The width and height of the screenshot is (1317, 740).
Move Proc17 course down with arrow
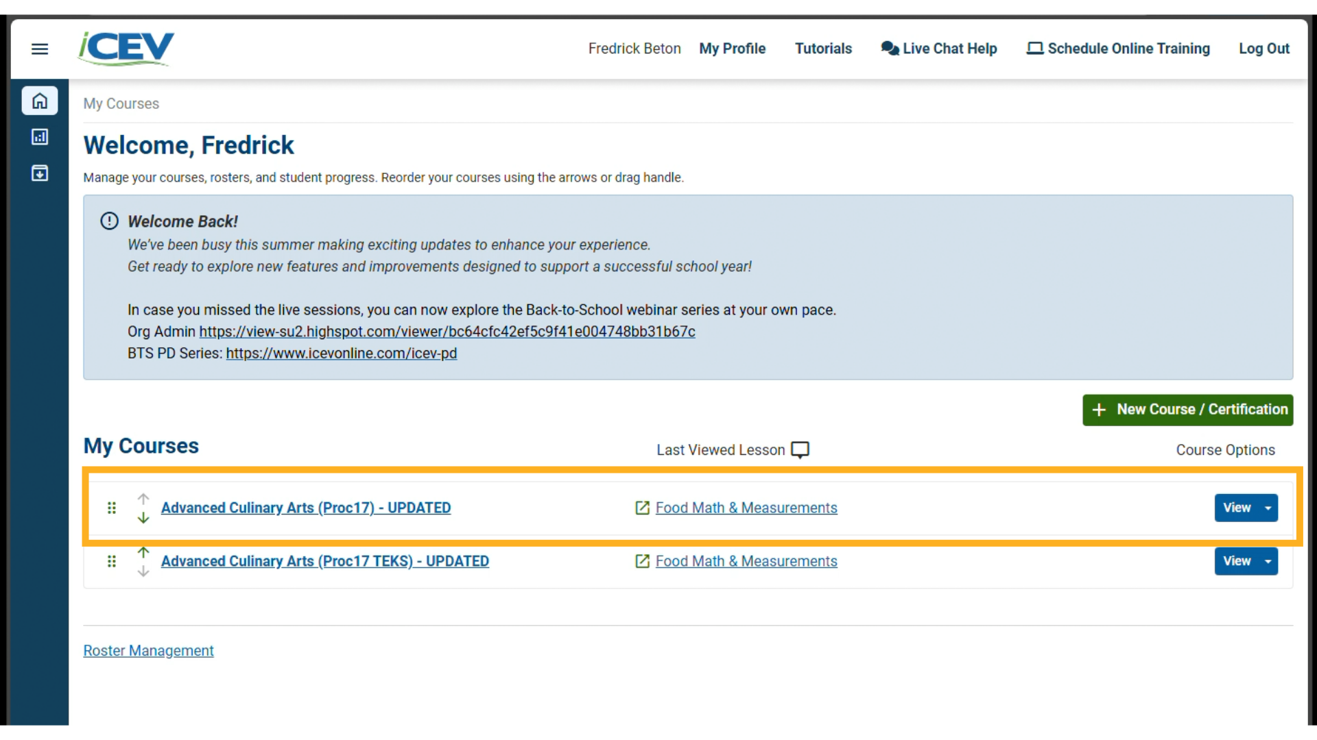pos(143,518)
